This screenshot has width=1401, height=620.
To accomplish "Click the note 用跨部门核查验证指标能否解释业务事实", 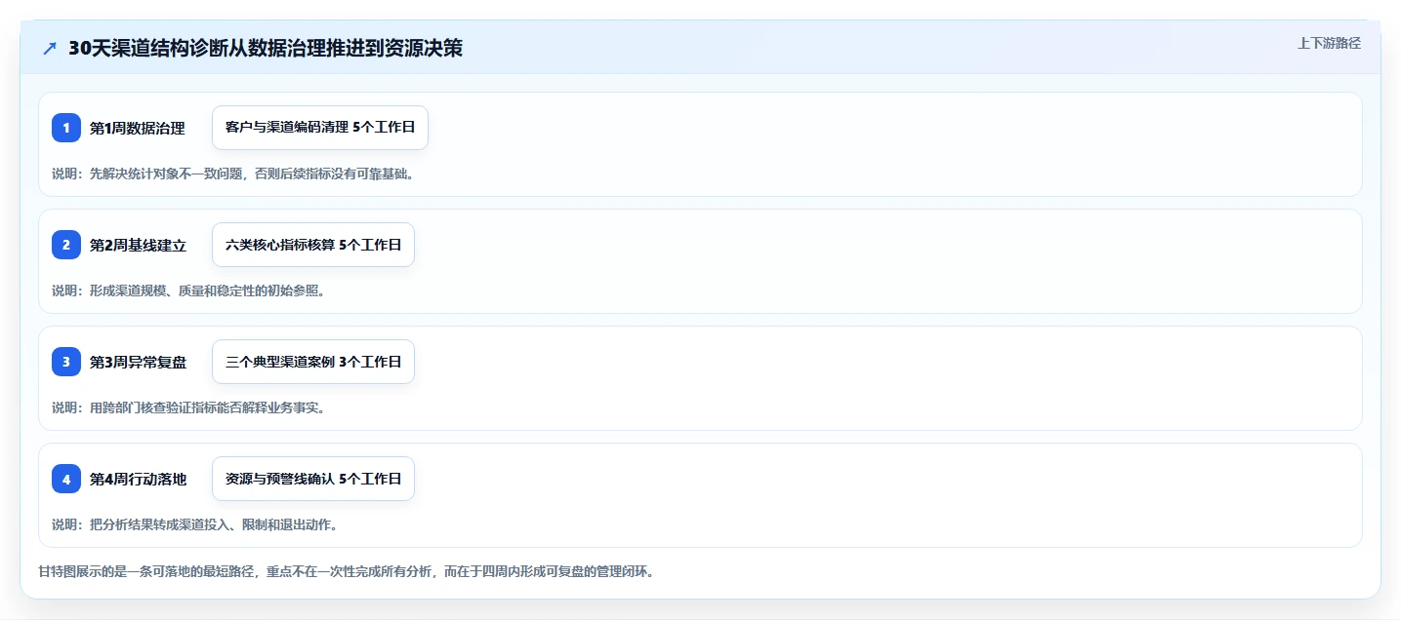I will (188, 407).
